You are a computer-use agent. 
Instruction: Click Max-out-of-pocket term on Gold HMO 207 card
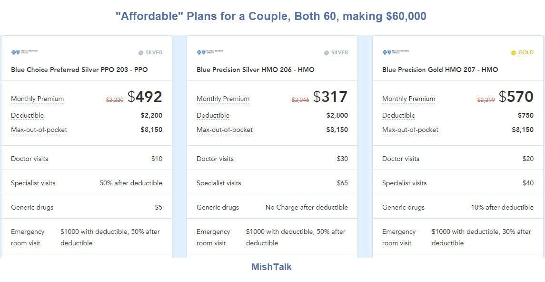tap(410, 130)
